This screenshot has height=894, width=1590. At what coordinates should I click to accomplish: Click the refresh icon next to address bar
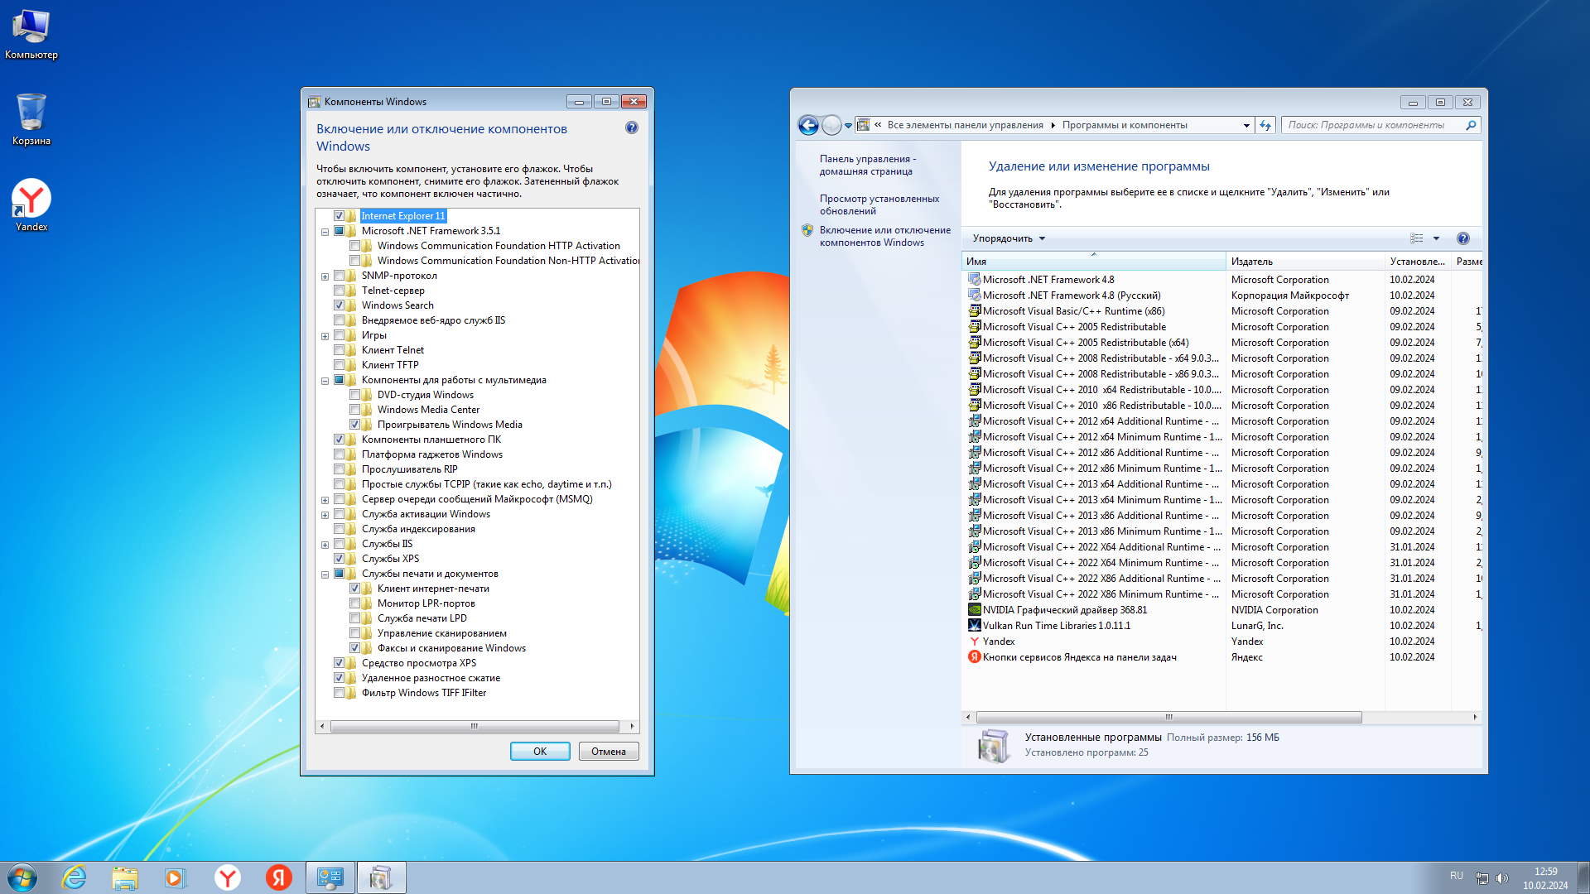click(1265, 125)
